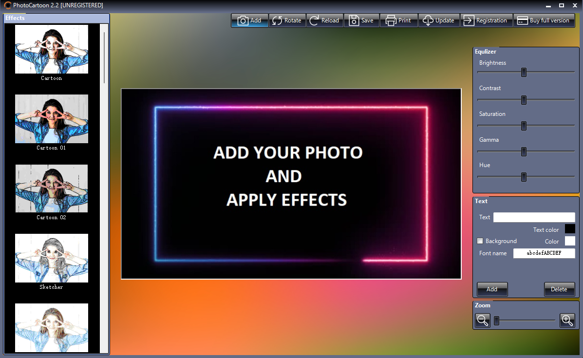Enable the Background checkbox
This screenshot has height=358, width=583.
[480, 241]
